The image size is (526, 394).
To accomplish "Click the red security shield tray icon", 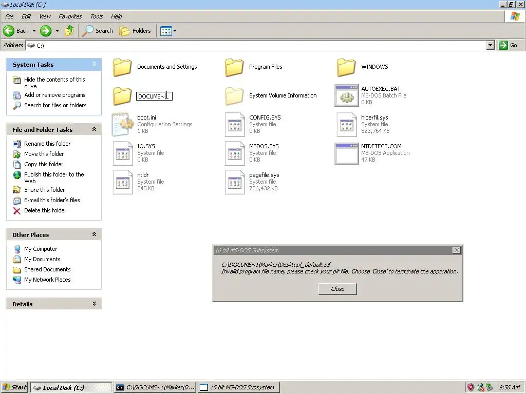I will (x=471, y=388).
